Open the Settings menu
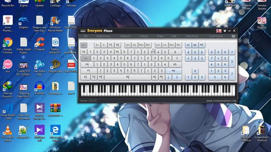The height and width of the screenshot is (152, 271). [144, 36]
